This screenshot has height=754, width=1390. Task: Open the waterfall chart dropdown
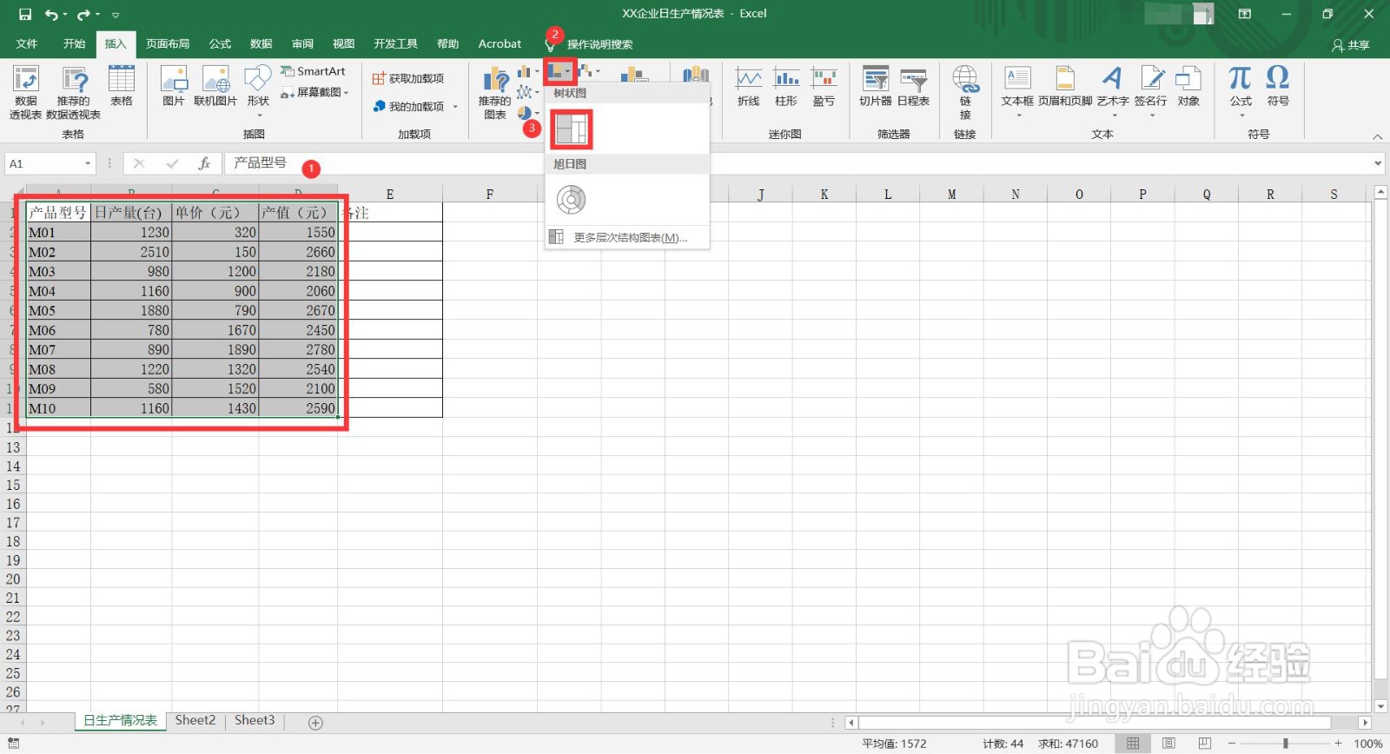click(x=589, y=71)
